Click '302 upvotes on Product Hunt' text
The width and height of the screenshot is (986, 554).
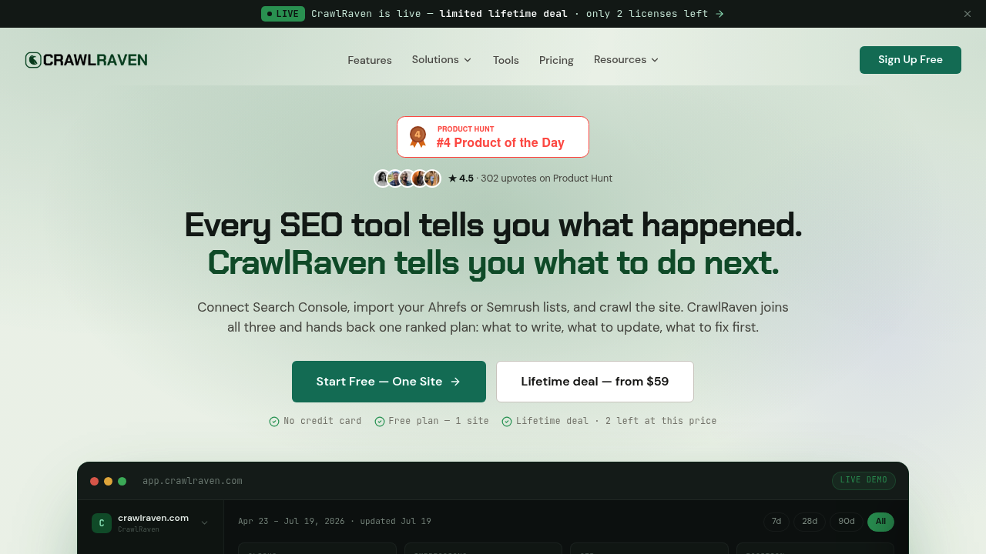pos(546,179)
